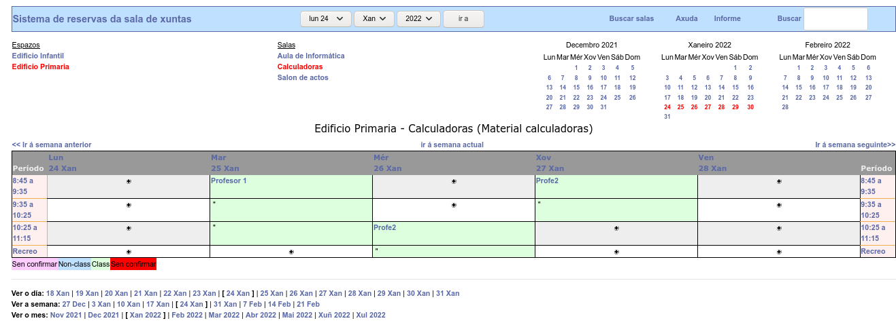Open the day dropdown showing lun 24

pos(326,19)
